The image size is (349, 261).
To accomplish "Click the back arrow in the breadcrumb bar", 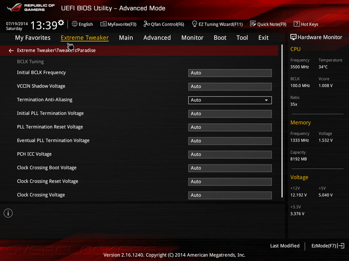I will (11, 51).
